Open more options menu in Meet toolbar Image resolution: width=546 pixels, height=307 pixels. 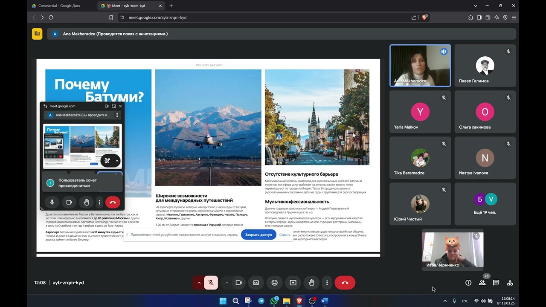click(x=327, y=283)
